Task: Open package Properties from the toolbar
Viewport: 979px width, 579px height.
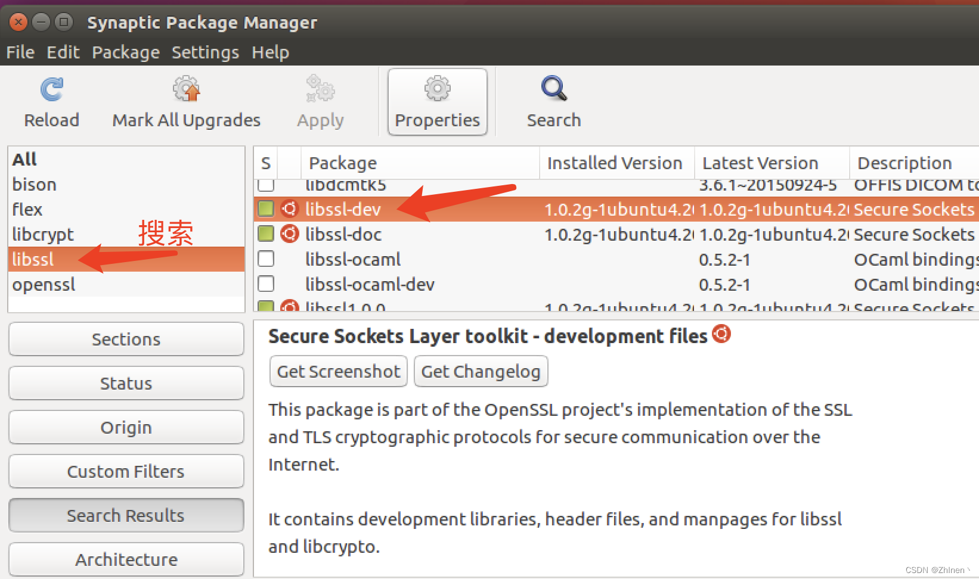Action: pyautogui.click(x=438, y=102)
